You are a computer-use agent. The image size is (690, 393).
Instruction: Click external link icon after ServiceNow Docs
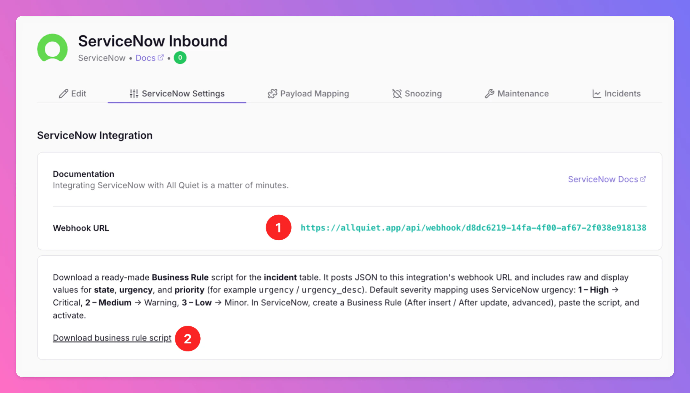click(x=643, y=179)
